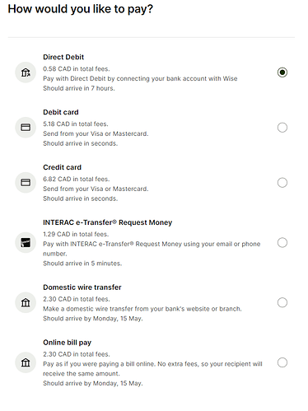Select INTERAC e-Transfer Request Money radio button
The height and width of the screenshot is (411, 308).
tap(282, 242)
